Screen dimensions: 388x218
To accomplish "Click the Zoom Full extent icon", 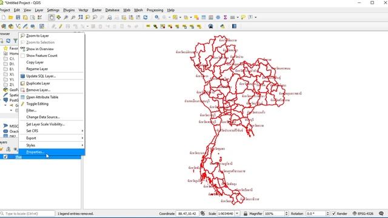I will [x=81, y=18].
